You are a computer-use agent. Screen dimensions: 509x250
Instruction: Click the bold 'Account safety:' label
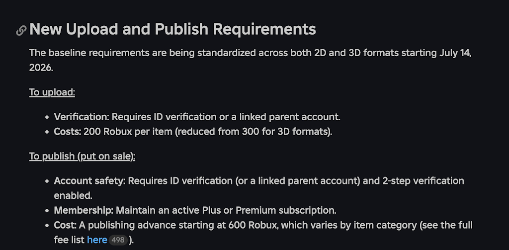(89, 181)
